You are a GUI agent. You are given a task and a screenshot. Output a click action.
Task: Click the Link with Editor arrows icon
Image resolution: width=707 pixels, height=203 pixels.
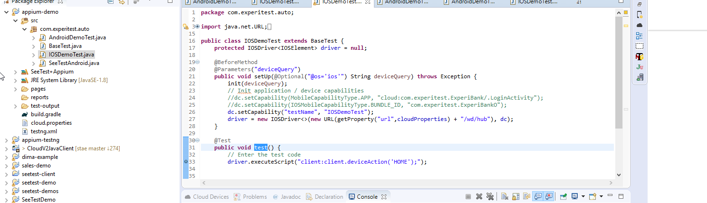(122, 2)
